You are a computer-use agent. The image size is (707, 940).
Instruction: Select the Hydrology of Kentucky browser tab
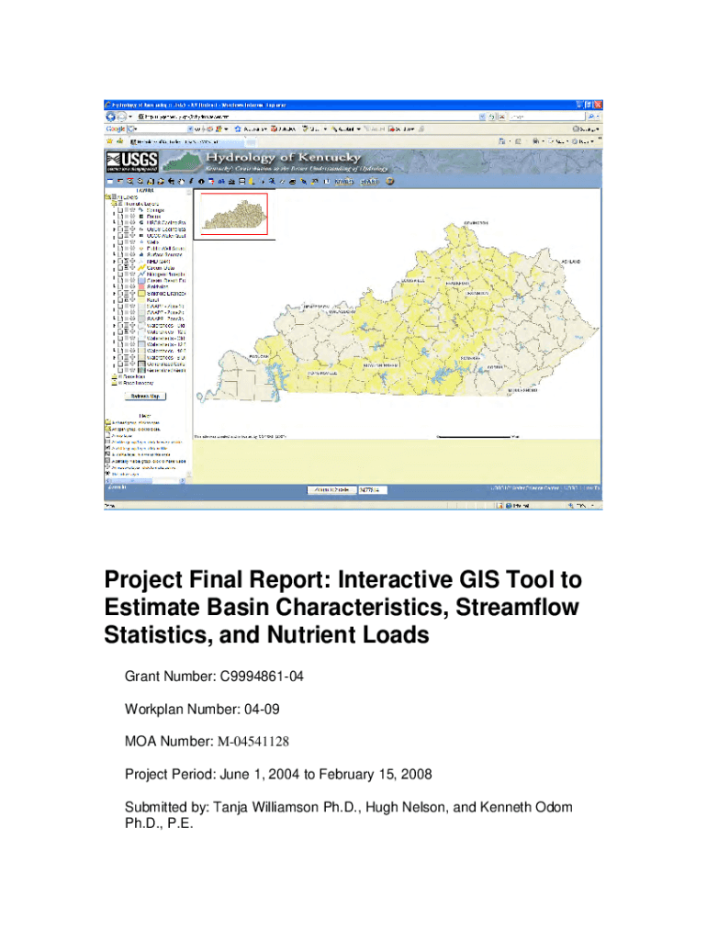point(176,142)
